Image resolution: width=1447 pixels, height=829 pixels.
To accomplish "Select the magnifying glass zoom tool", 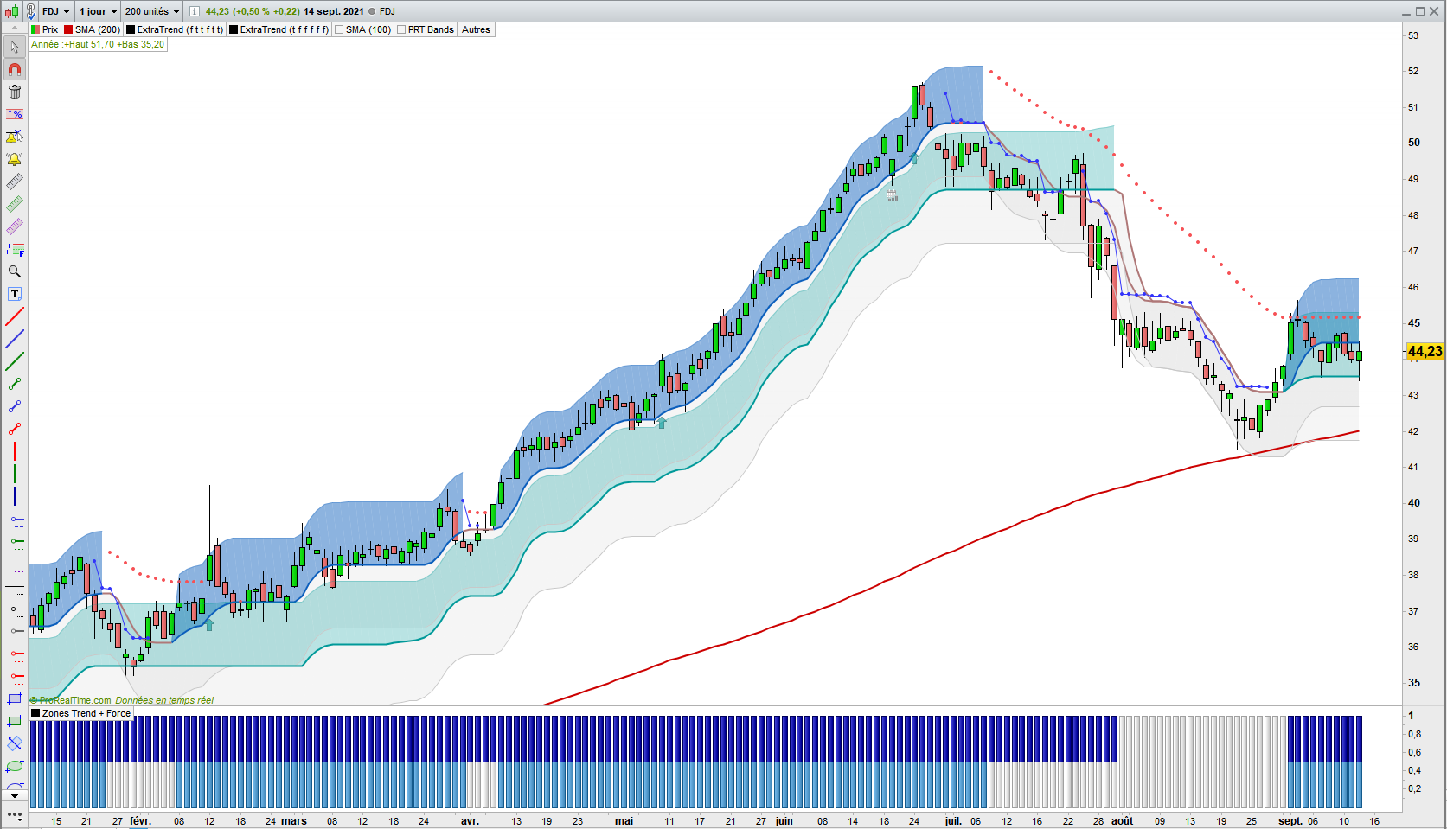I will coord(15,271).
